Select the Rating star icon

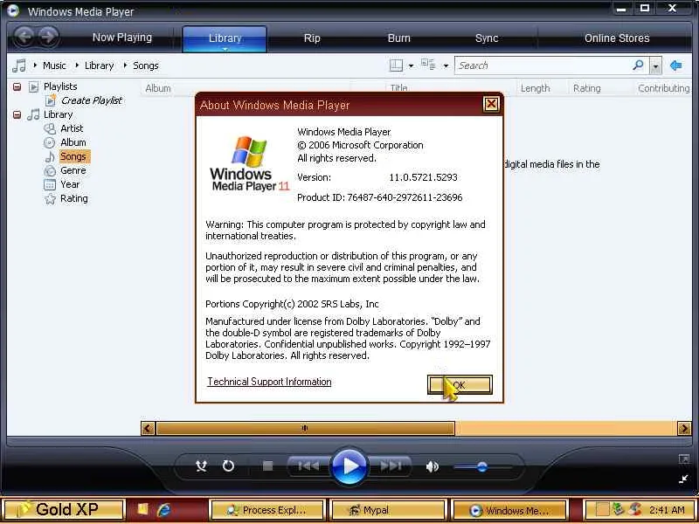[x=50, y=199]
